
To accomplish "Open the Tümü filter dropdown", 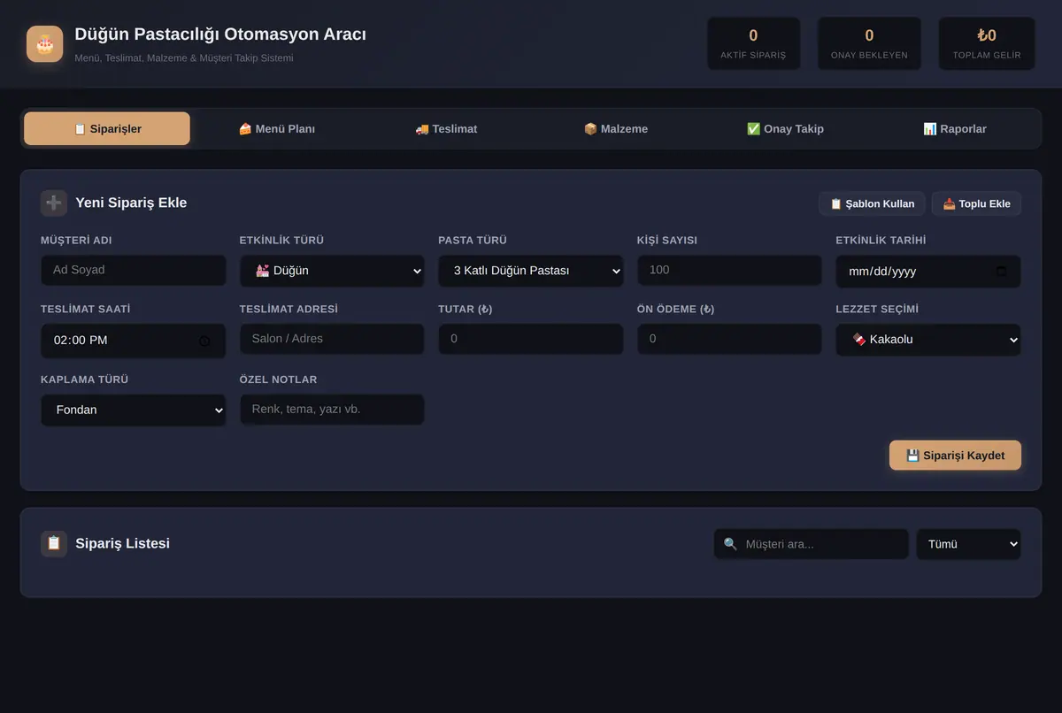I will 969,544.
